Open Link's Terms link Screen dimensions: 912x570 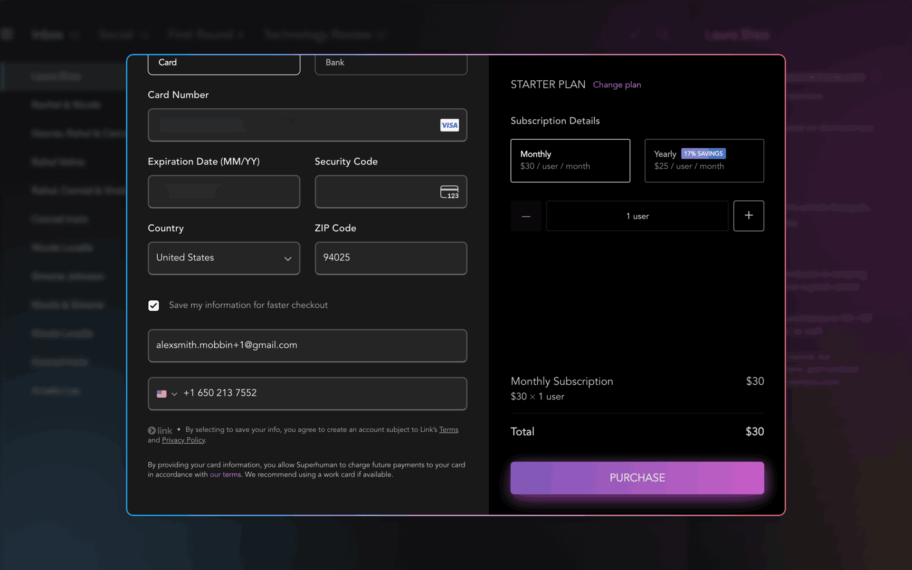click(x=448, y=429)
